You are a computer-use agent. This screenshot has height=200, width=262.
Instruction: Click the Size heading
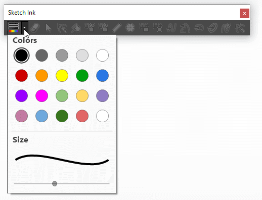tap(20, 140)
